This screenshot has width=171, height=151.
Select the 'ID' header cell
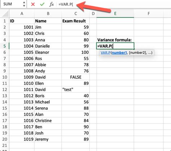pos(22,21)
